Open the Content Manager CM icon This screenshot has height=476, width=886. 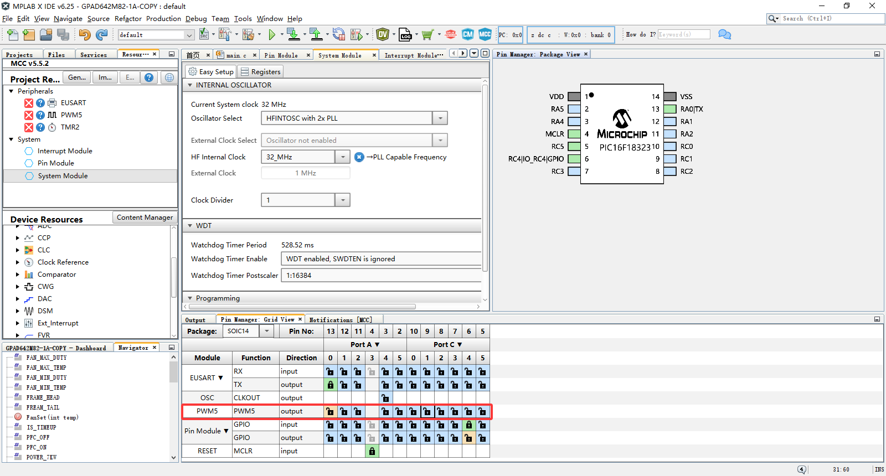click(x=468, y=34)
